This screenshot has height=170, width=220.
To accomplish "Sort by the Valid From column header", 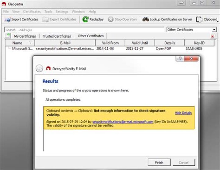I will click(110, 43).
